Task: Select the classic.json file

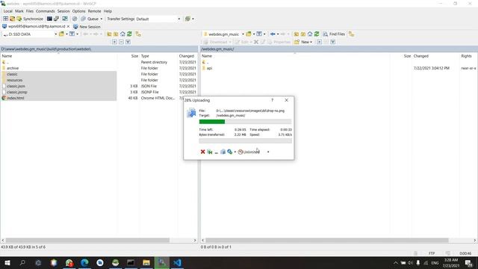Action: (x=16, y=86)
